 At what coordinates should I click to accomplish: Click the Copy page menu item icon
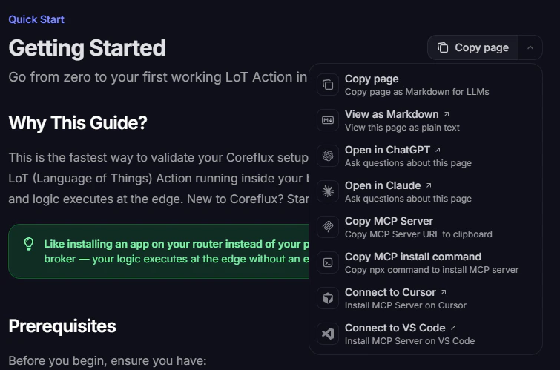[x=328, y=85]
